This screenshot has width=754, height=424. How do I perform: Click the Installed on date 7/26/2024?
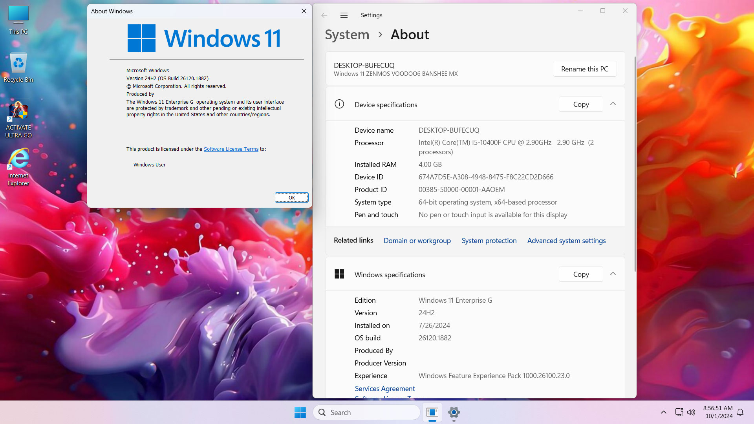[434, 325]
